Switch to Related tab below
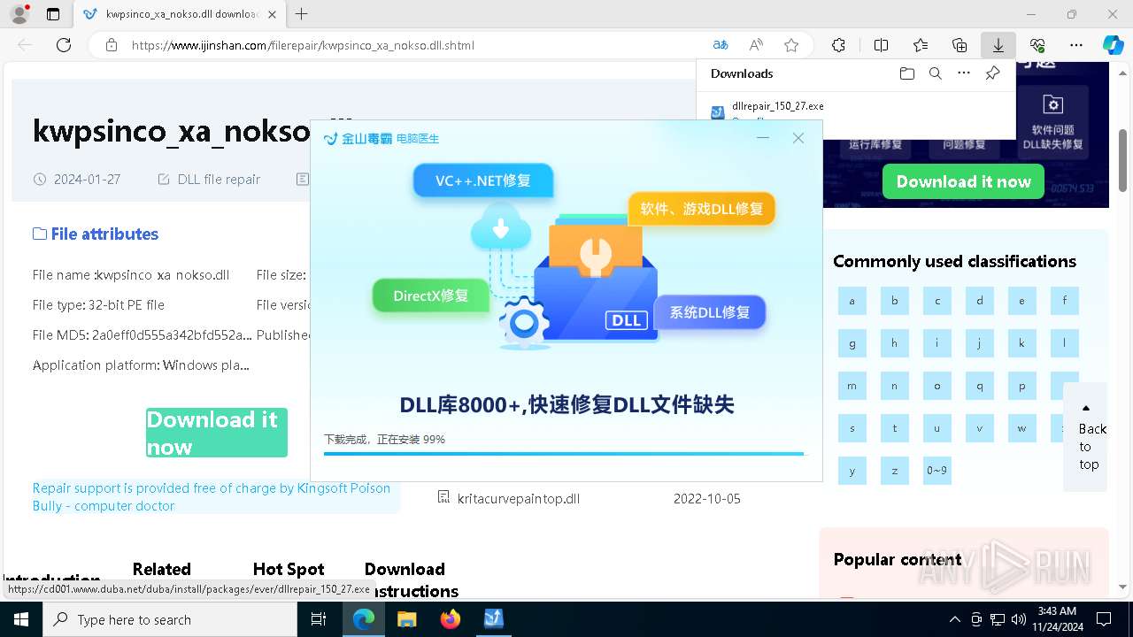Viewport: 1133px width, 637px height. 162,569
